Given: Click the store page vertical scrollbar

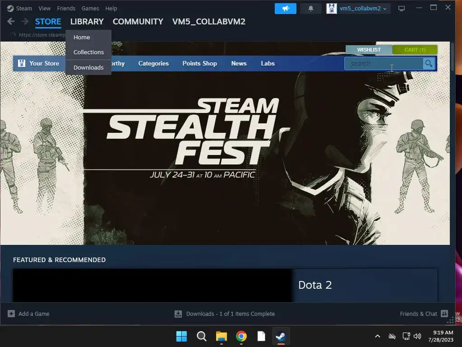Looking at the screenshot, I should pos(452,57).
